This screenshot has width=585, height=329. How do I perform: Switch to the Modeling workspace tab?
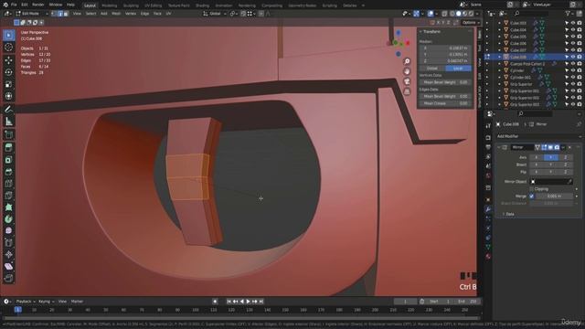[x=110, y=5]
